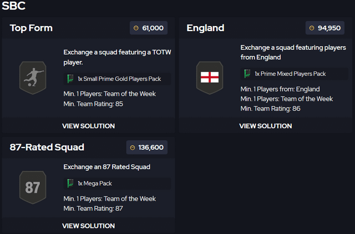Click the 94,950 coin price badge

click(x=324, y=28)
